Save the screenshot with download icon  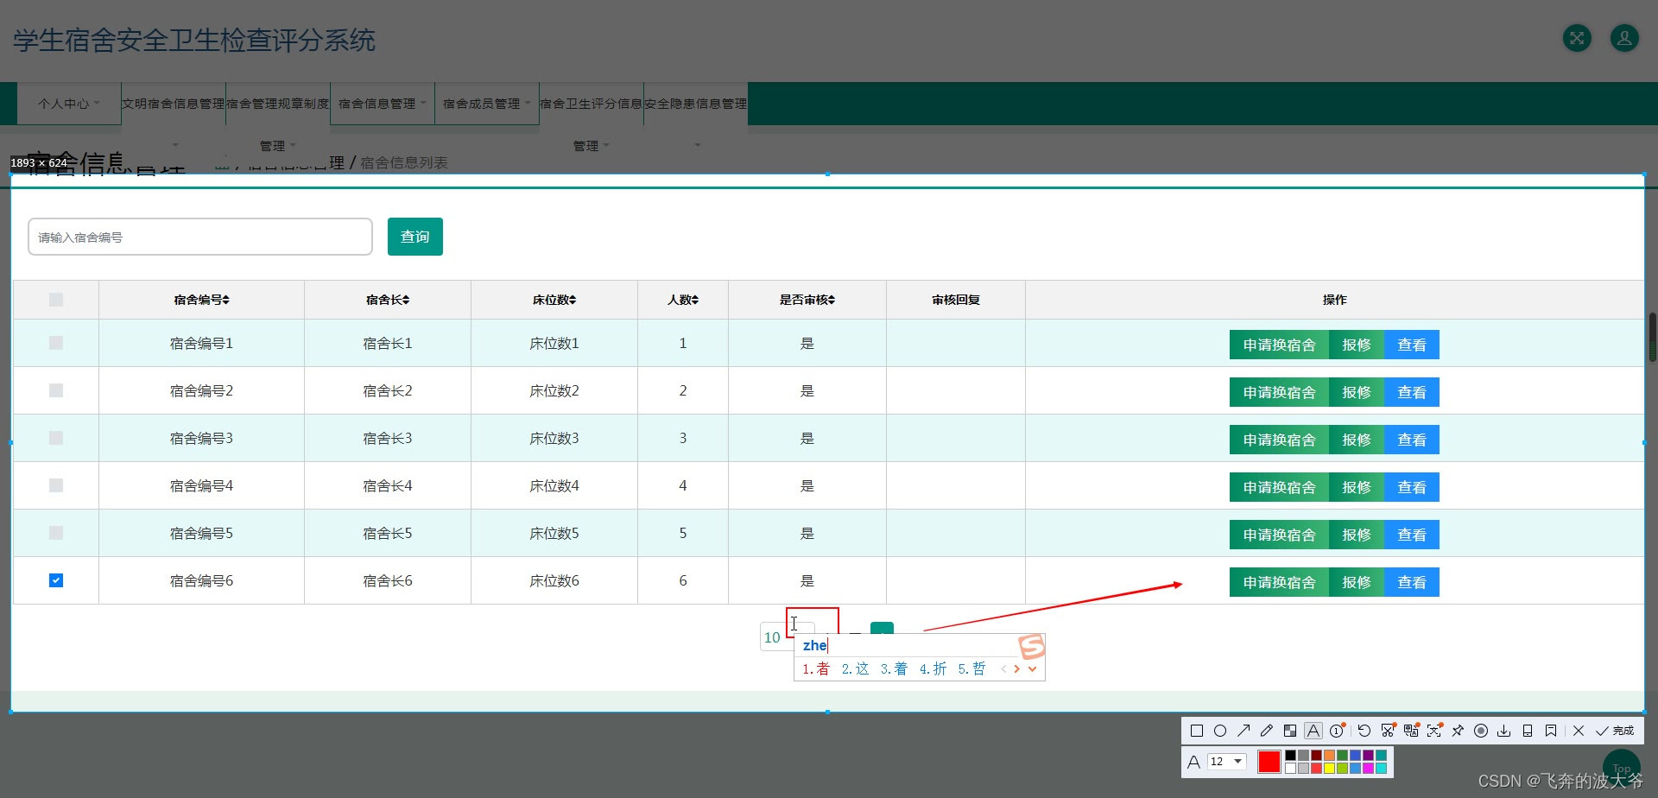pos(1504,731)
